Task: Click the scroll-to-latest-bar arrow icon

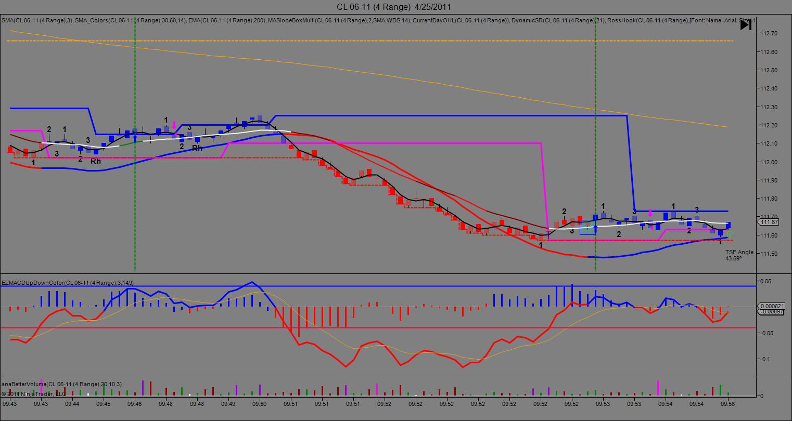Action: (x=746, y=24)
